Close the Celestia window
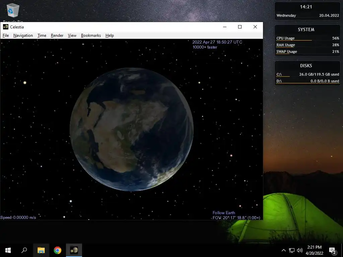The image size is (343, 257). click(x=255, y=27)
